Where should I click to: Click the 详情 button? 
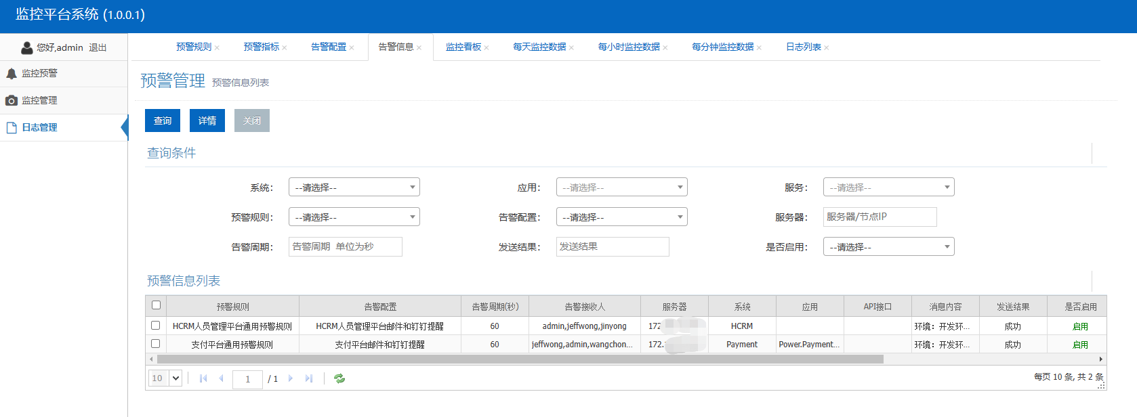point(207,120)
